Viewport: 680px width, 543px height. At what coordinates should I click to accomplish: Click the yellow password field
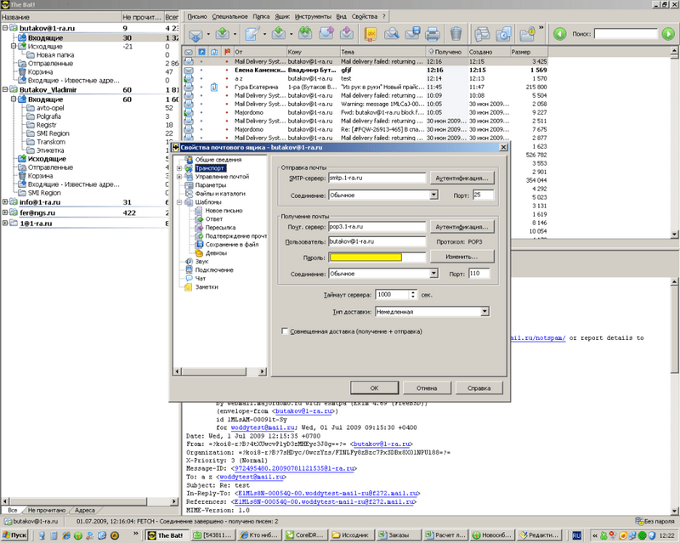click(377, 257)
